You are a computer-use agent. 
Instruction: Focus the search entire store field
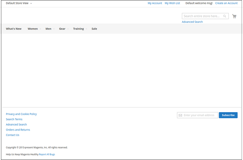point(203,16)
